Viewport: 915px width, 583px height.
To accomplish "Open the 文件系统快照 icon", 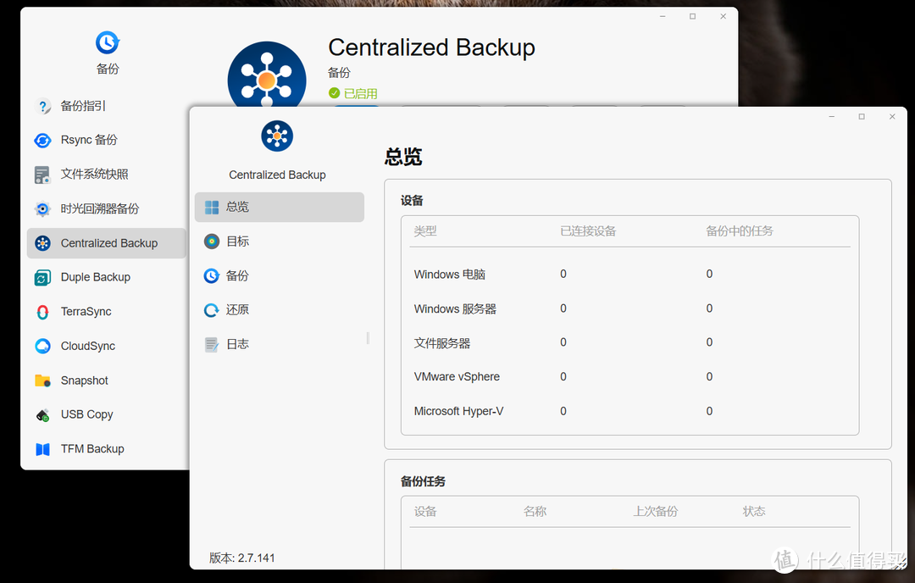I will (42, 175).
